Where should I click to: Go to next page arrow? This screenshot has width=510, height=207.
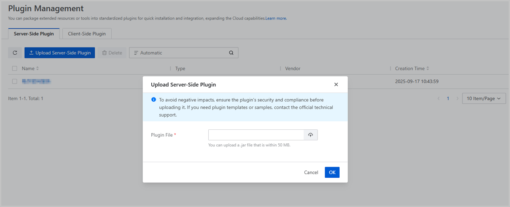tap(457, 98)
